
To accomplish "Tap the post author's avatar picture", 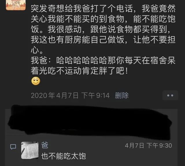I will 16,5.
